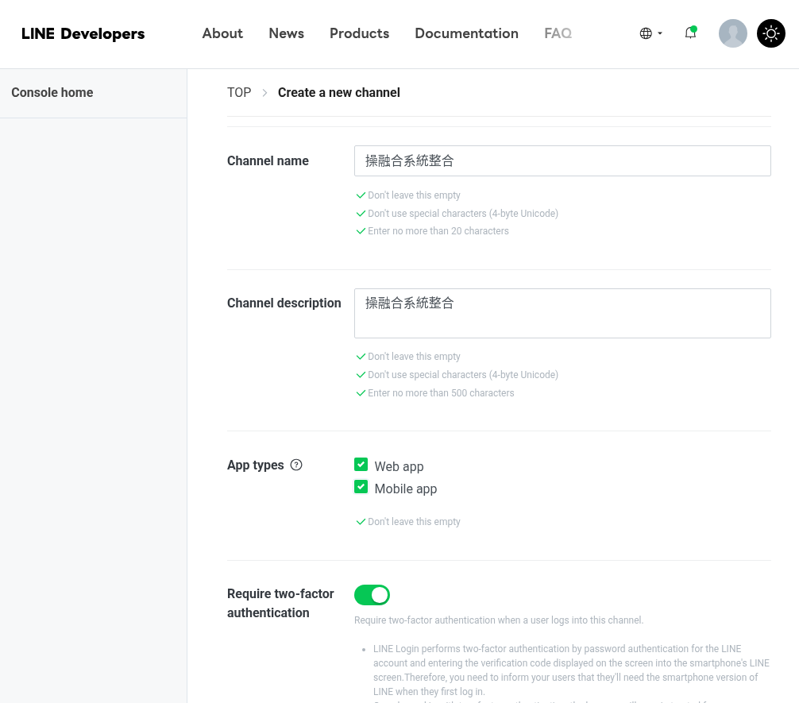799x703 pixels.
Task: Click the LINE Developers logo
Action: pyautogui.click(x=83, y=33)
